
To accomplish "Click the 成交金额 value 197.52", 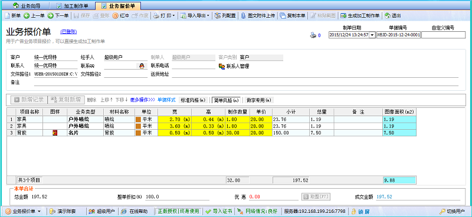I will [x=384, y=197].
